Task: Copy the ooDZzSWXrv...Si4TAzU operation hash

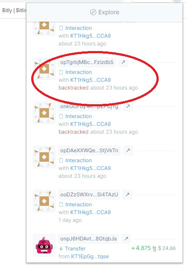Action: [89, 195]
